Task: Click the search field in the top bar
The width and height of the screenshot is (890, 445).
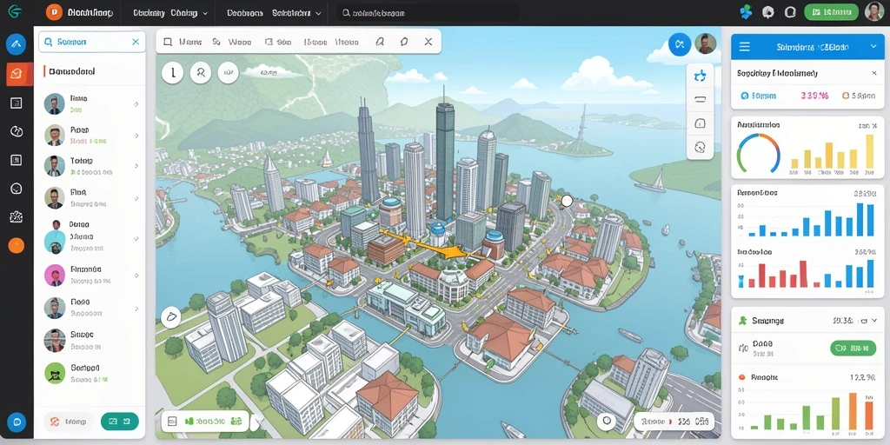Action: (428, 12)
